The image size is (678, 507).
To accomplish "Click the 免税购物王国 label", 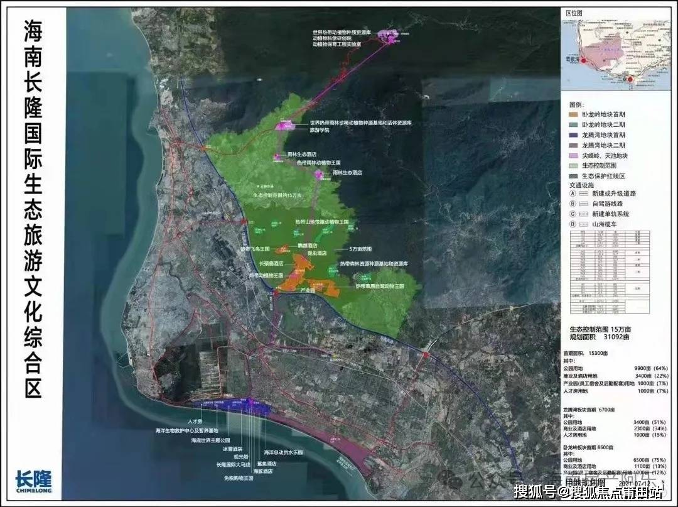I will pyautogui.click(x=239, y=479).
